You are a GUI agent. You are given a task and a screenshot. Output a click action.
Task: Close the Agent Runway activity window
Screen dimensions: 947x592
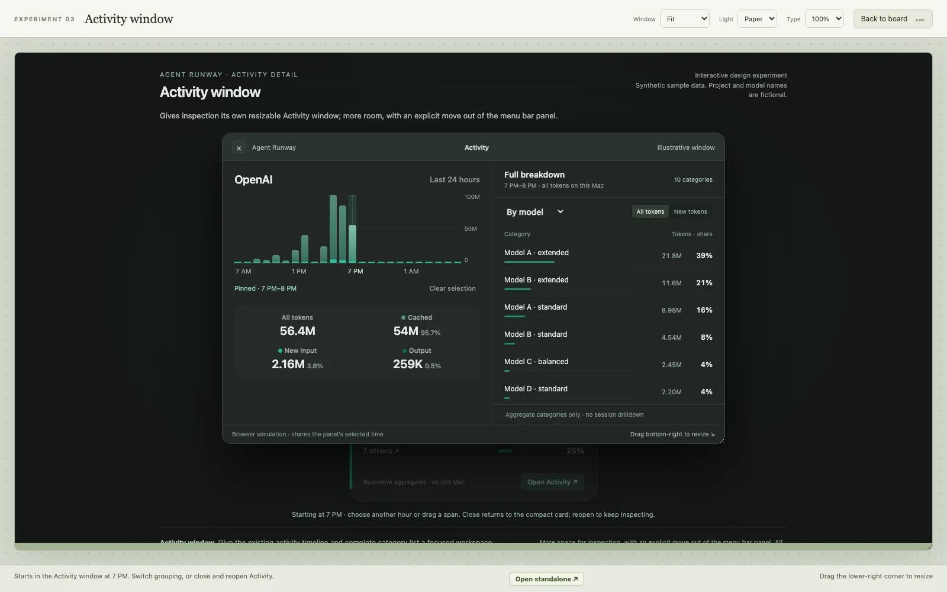[239, 148]
